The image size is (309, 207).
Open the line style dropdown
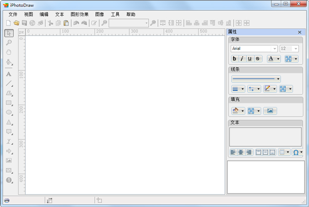point(256,79)
